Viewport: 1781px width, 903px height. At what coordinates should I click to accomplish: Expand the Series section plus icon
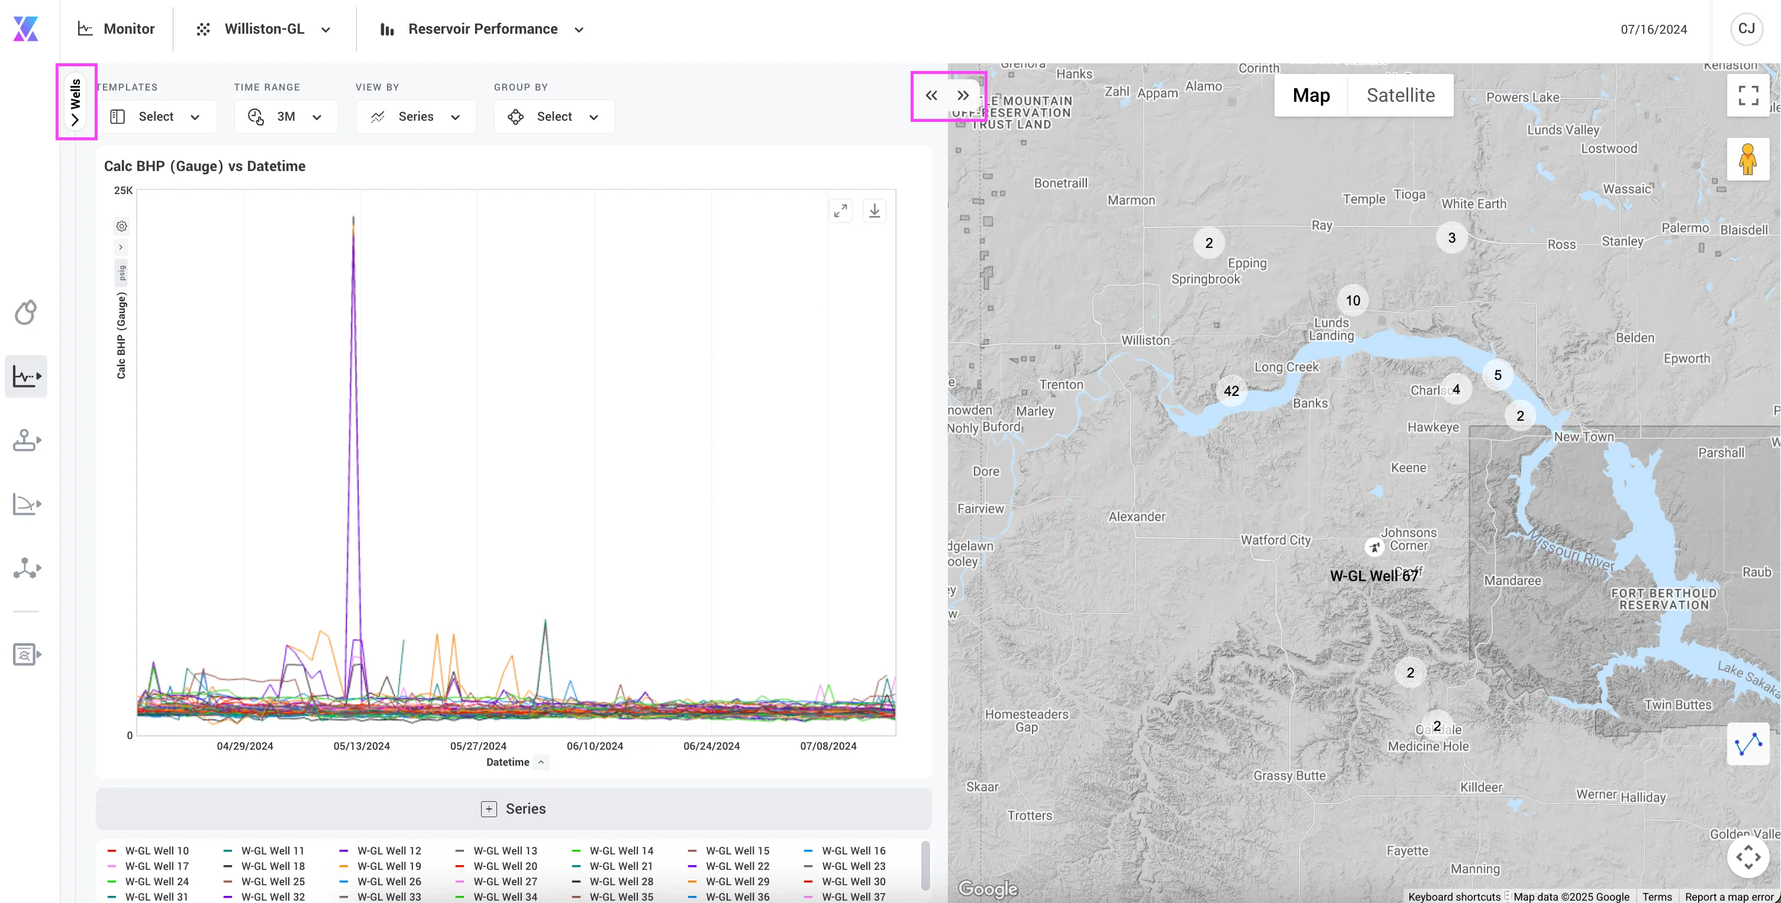(x=489, y=809)
